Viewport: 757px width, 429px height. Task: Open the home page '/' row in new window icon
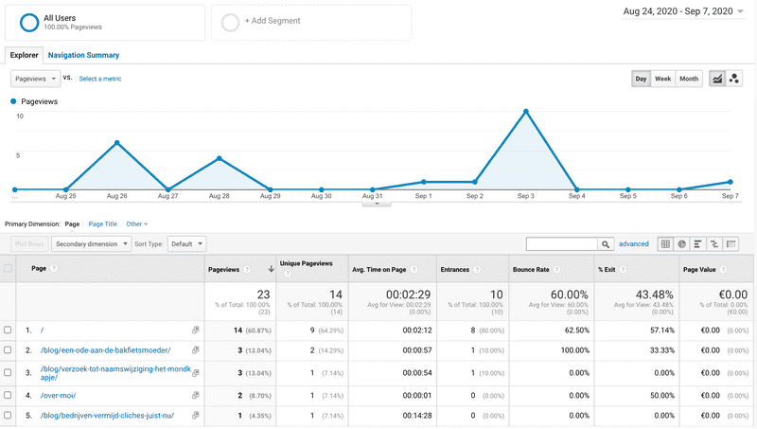tap(196, 330)
